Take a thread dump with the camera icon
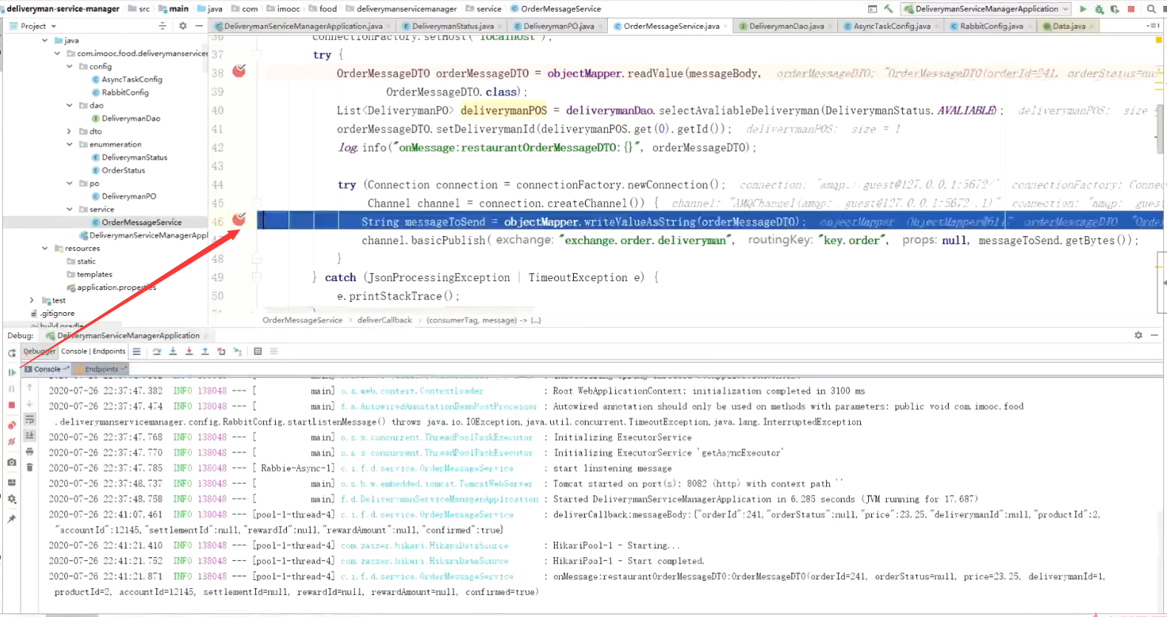Image resolution: width=1167 pixels, height=617 pixels. (x=12, y=462)
